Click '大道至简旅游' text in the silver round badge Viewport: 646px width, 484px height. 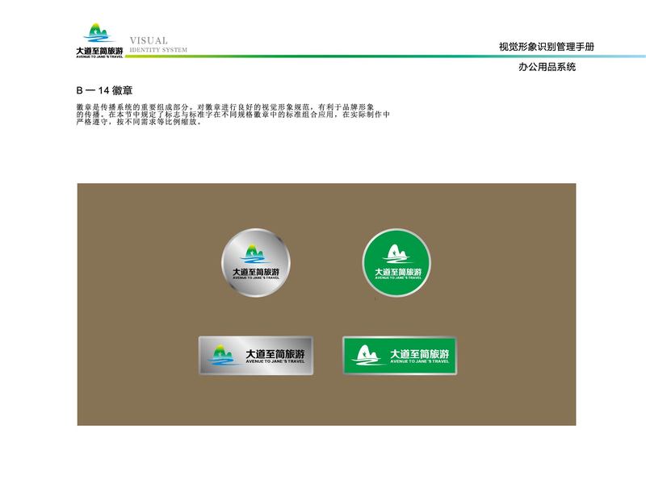(x=256, y=272)
